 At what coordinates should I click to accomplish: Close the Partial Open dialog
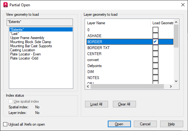point(183,5)
